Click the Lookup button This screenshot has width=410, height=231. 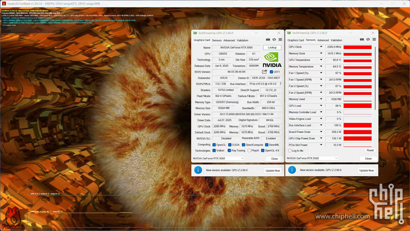(272, 47)
